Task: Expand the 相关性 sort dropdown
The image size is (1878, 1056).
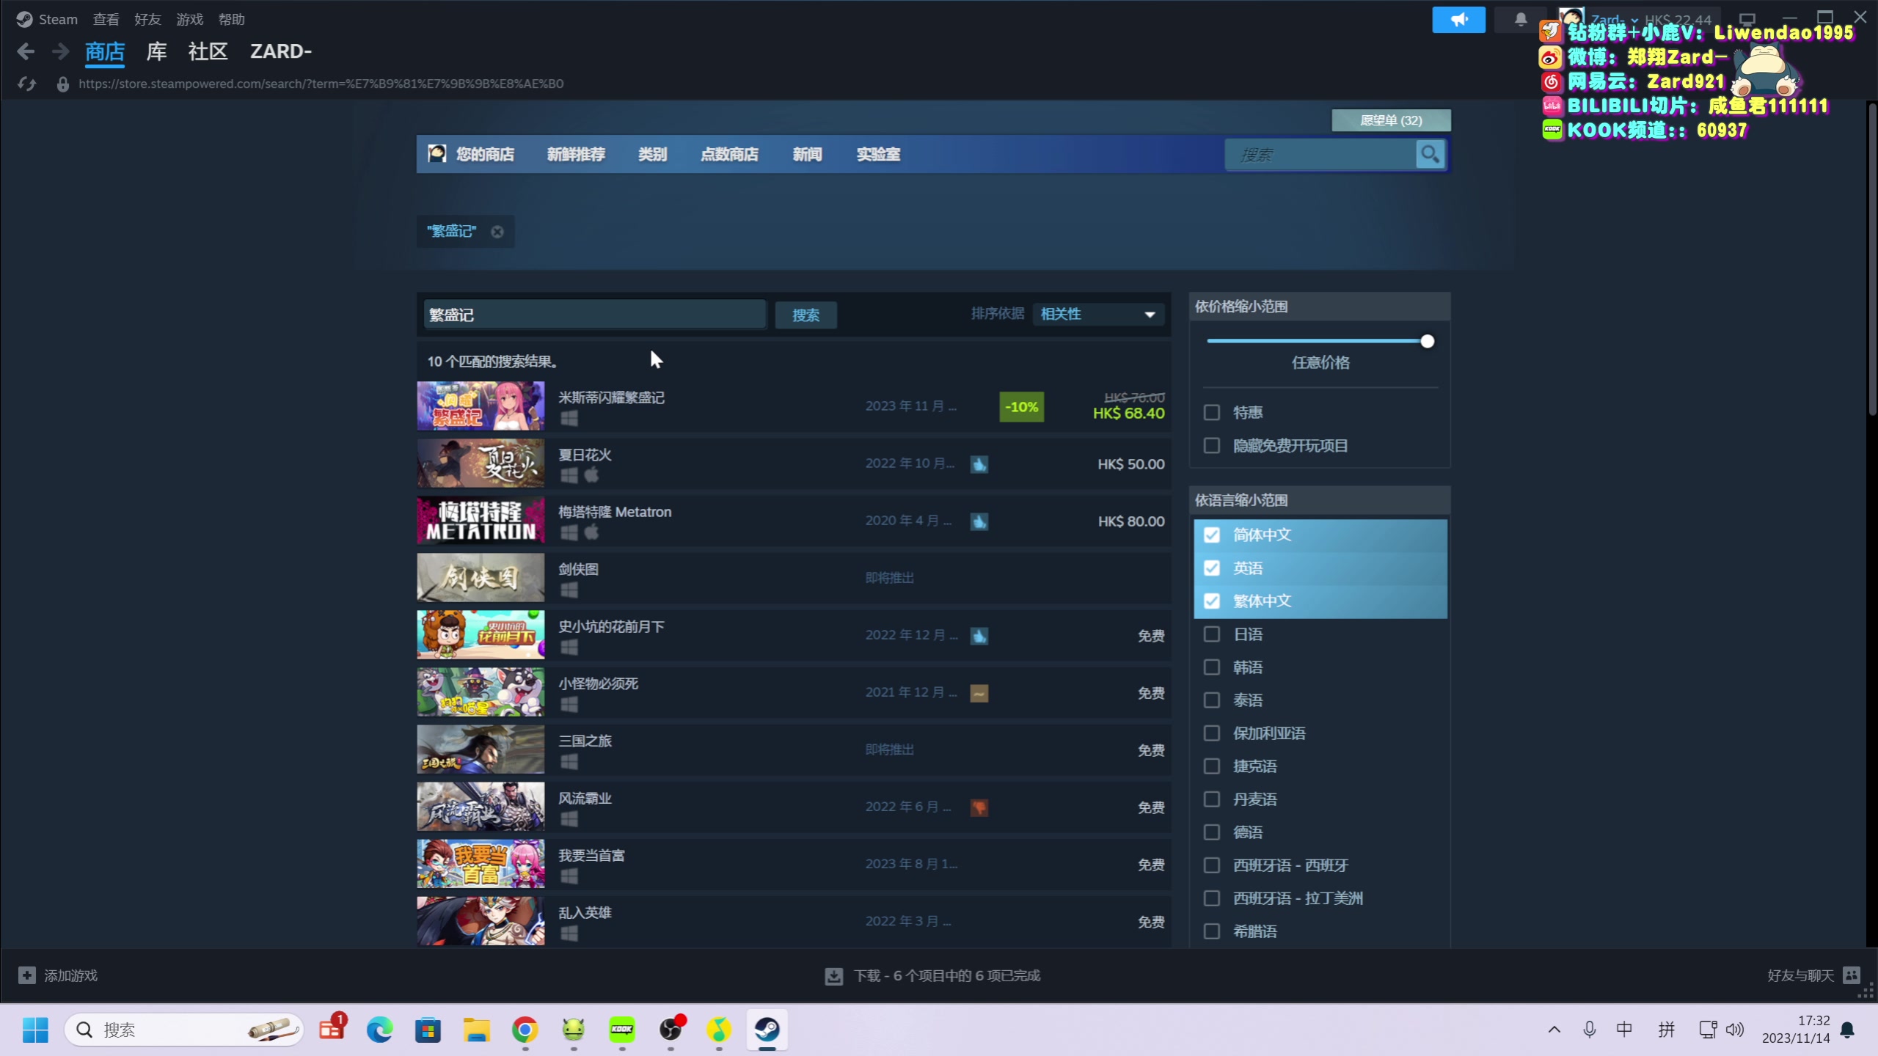Action: pyautogui.click(x=1097, y=315)
